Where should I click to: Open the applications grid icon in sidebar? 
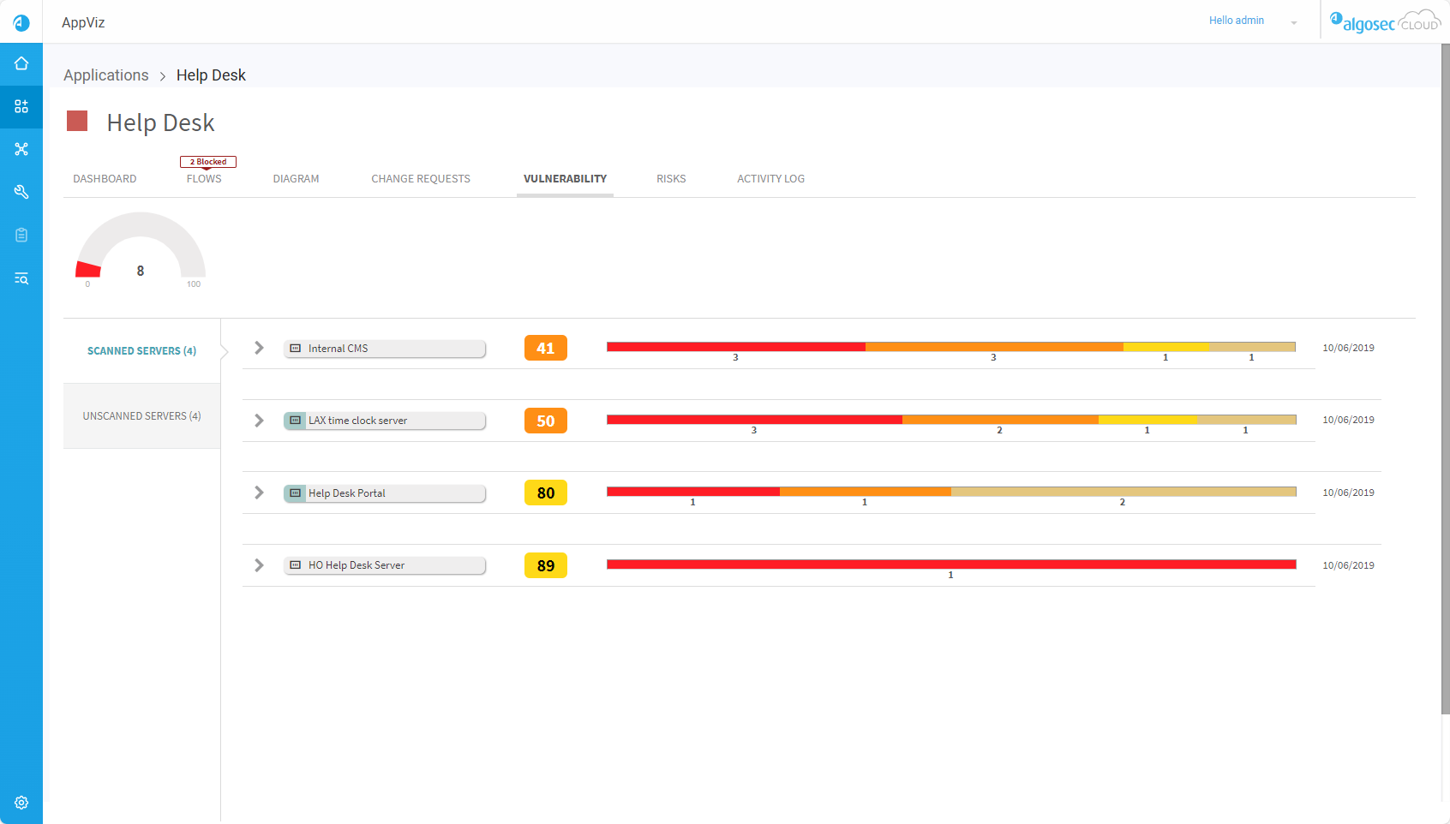pyautogui.click(x=21, y=106)
